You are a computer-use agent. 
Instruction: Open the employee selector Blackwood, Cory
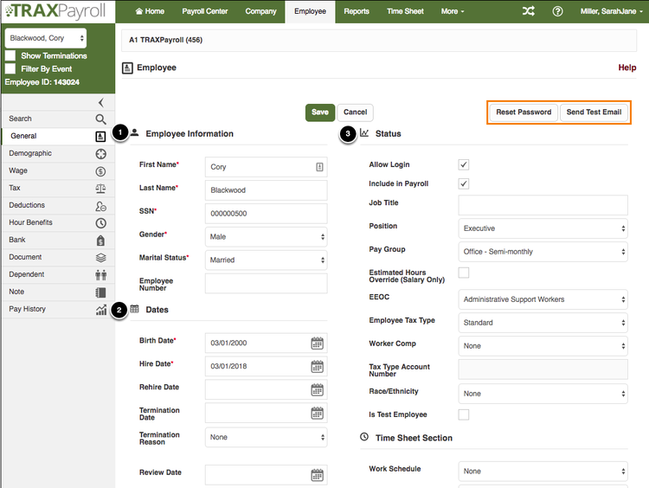[x=46, y=38]
